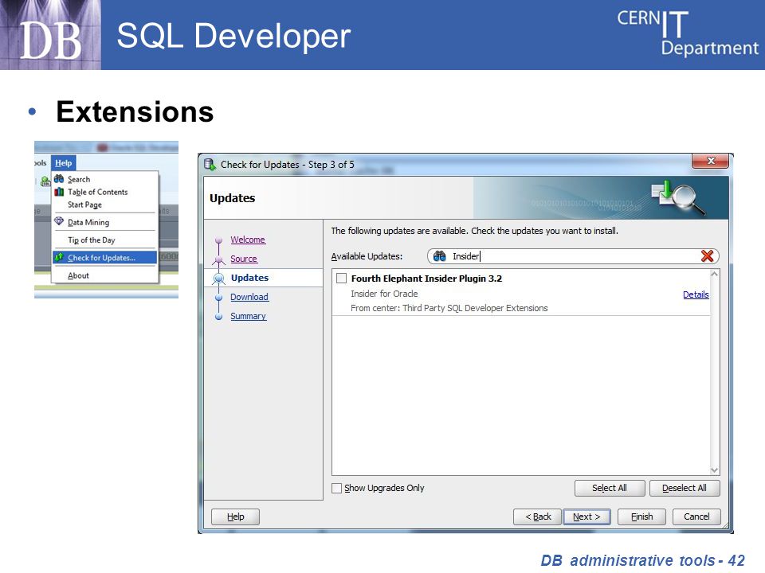Viewport: 765px width, 573px height.
Task: Click the update magnifier graphic in the Updates header
Action: tap(678, 198)
